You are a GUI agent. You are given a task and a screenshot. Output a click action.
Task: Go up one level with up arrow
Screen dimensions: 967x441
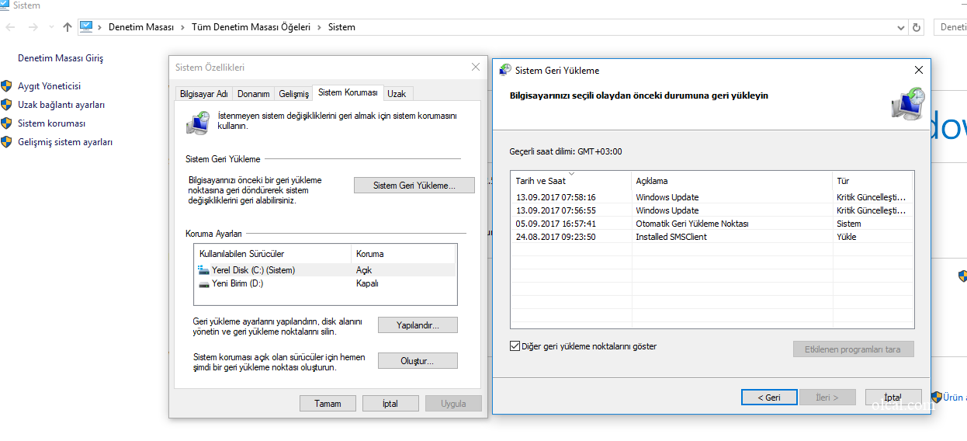coord(68,27)
